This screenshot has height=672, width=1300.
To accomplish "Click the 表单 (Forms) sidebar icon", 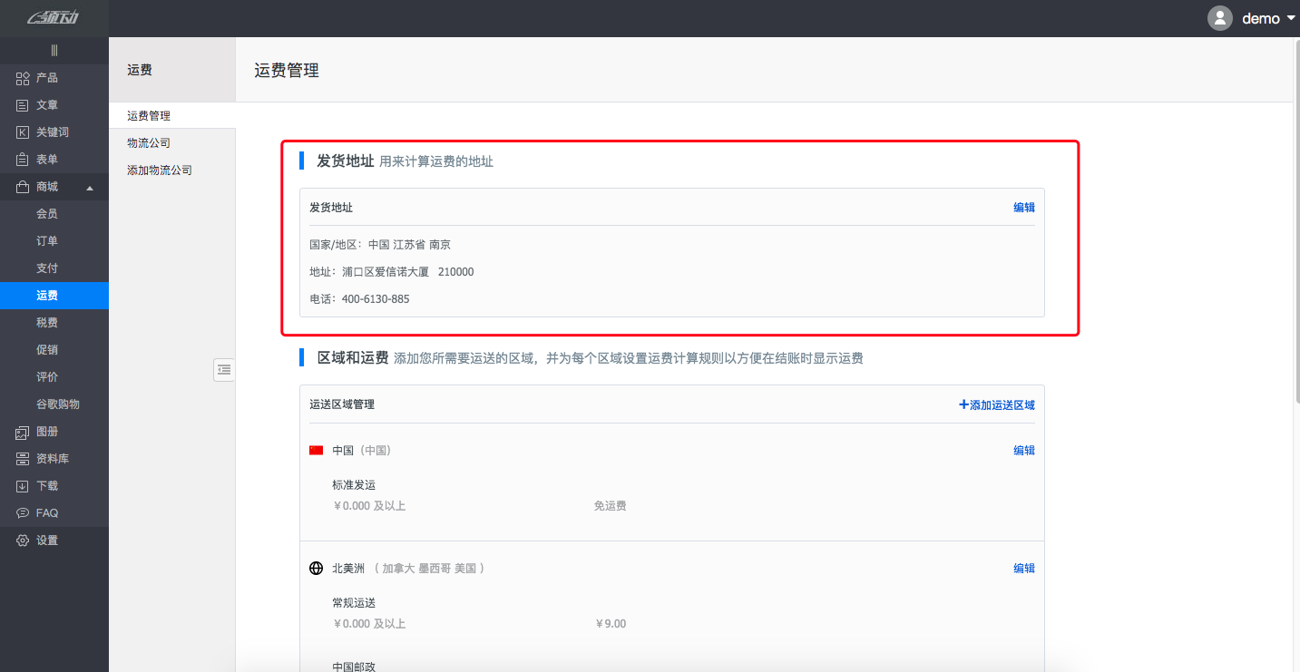I will [x=23, y=160].
